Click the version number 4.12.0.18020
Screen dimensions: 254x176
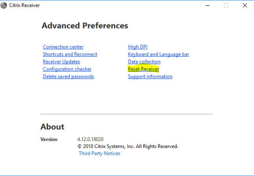tap(90, 139)
